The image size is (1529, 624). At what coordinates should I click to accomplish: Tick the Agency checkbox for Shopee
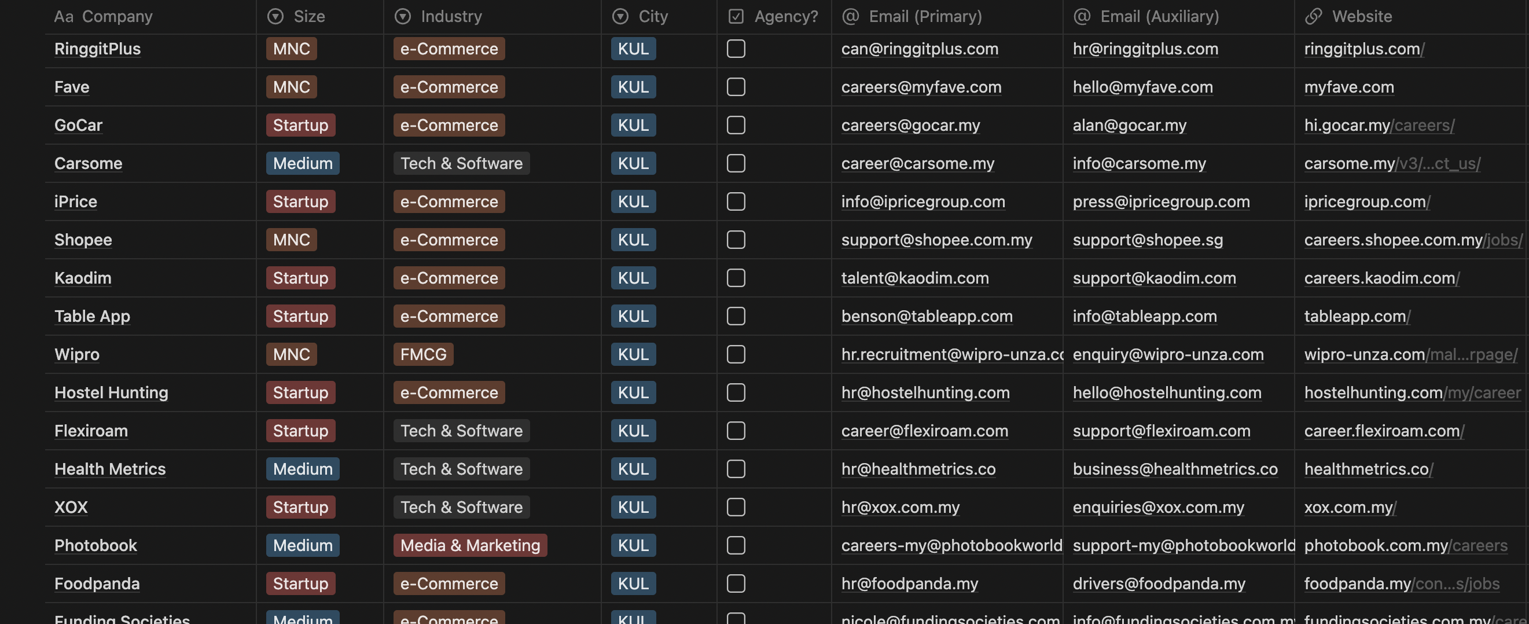click(x=736, y=240)
